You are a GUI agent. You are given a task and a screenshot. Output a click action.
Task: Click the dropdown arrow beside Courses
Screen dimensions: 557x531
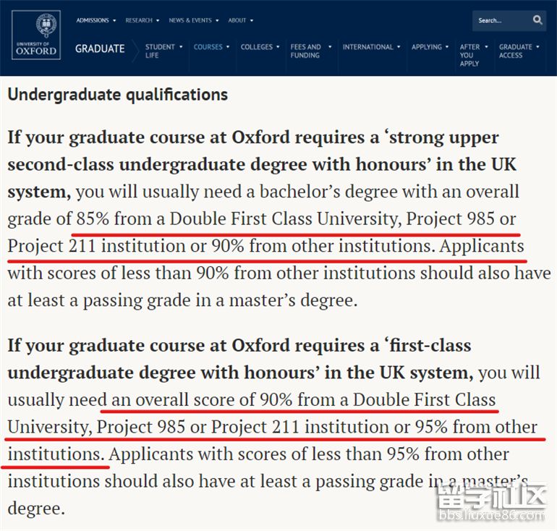click(228, 47)
